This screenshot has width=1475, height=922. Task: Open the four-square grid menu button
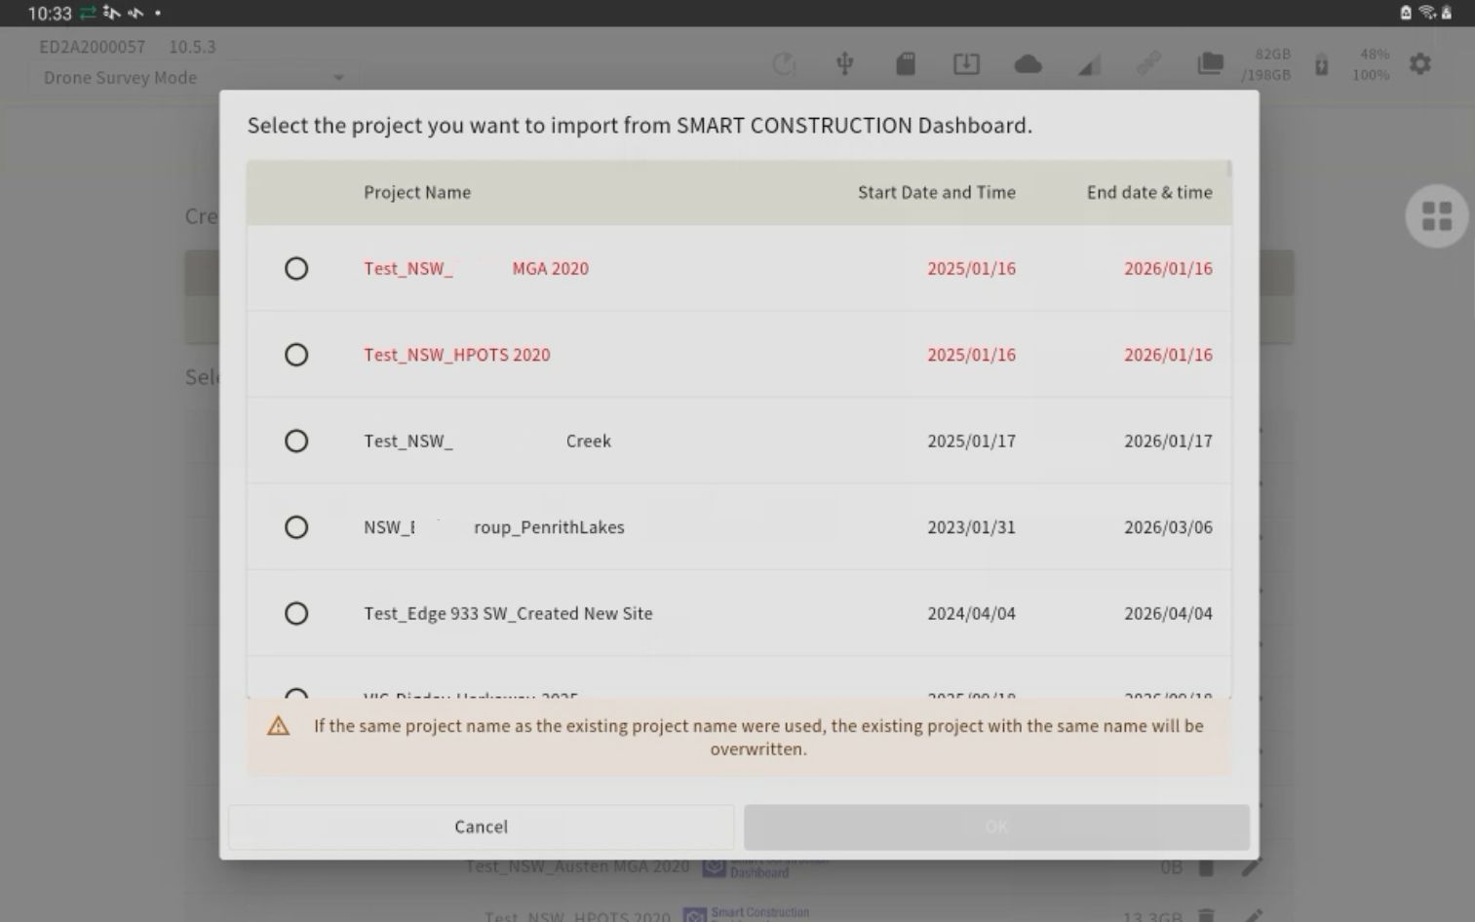(1437, 216)
